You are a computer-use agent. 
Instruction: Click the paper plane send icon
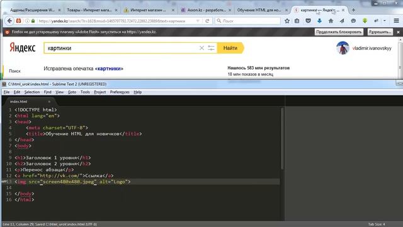coord(342,21)
